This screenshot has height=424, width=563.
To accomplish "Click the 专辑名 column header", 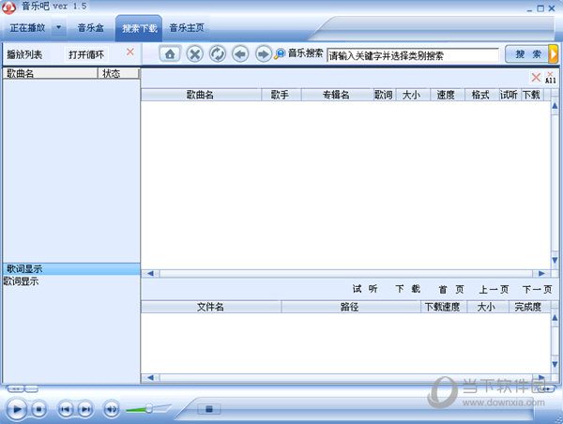I will (x=337, y=95).
